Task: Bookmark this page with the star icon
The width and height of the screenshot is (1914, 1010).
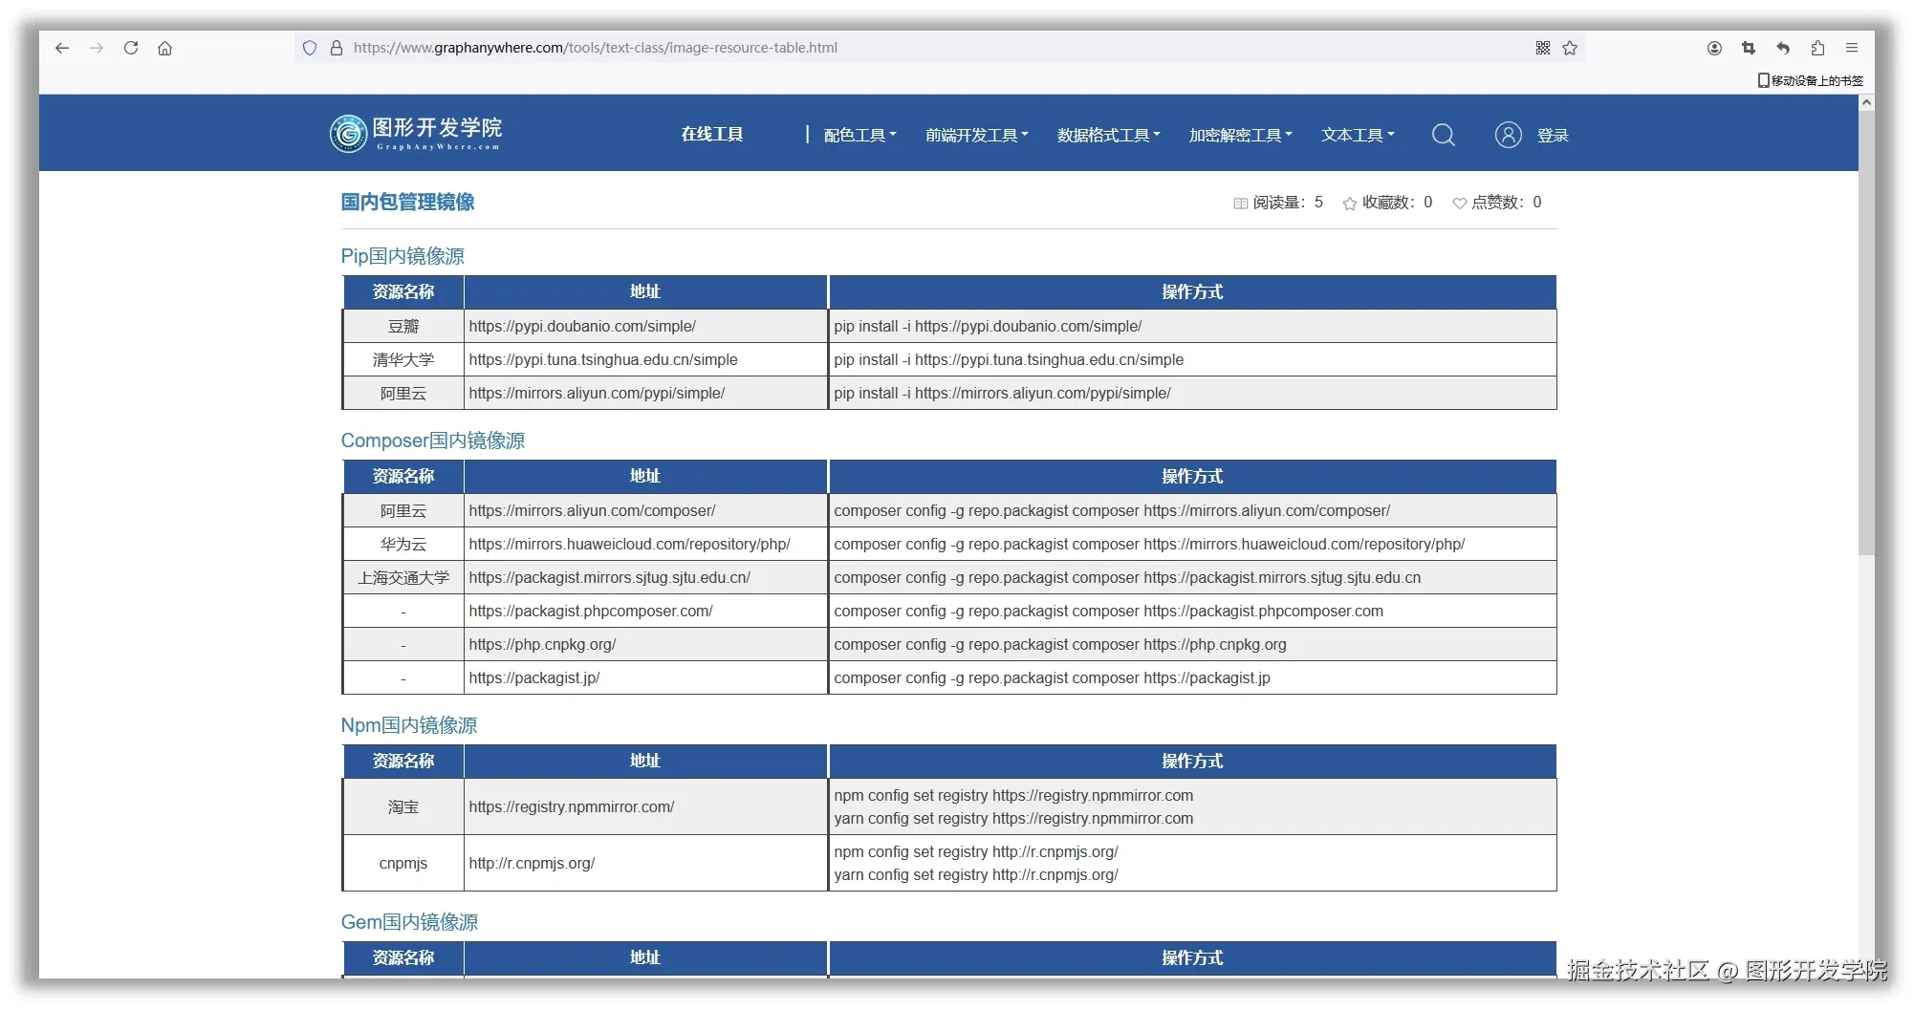Action: click(1569, 48)
